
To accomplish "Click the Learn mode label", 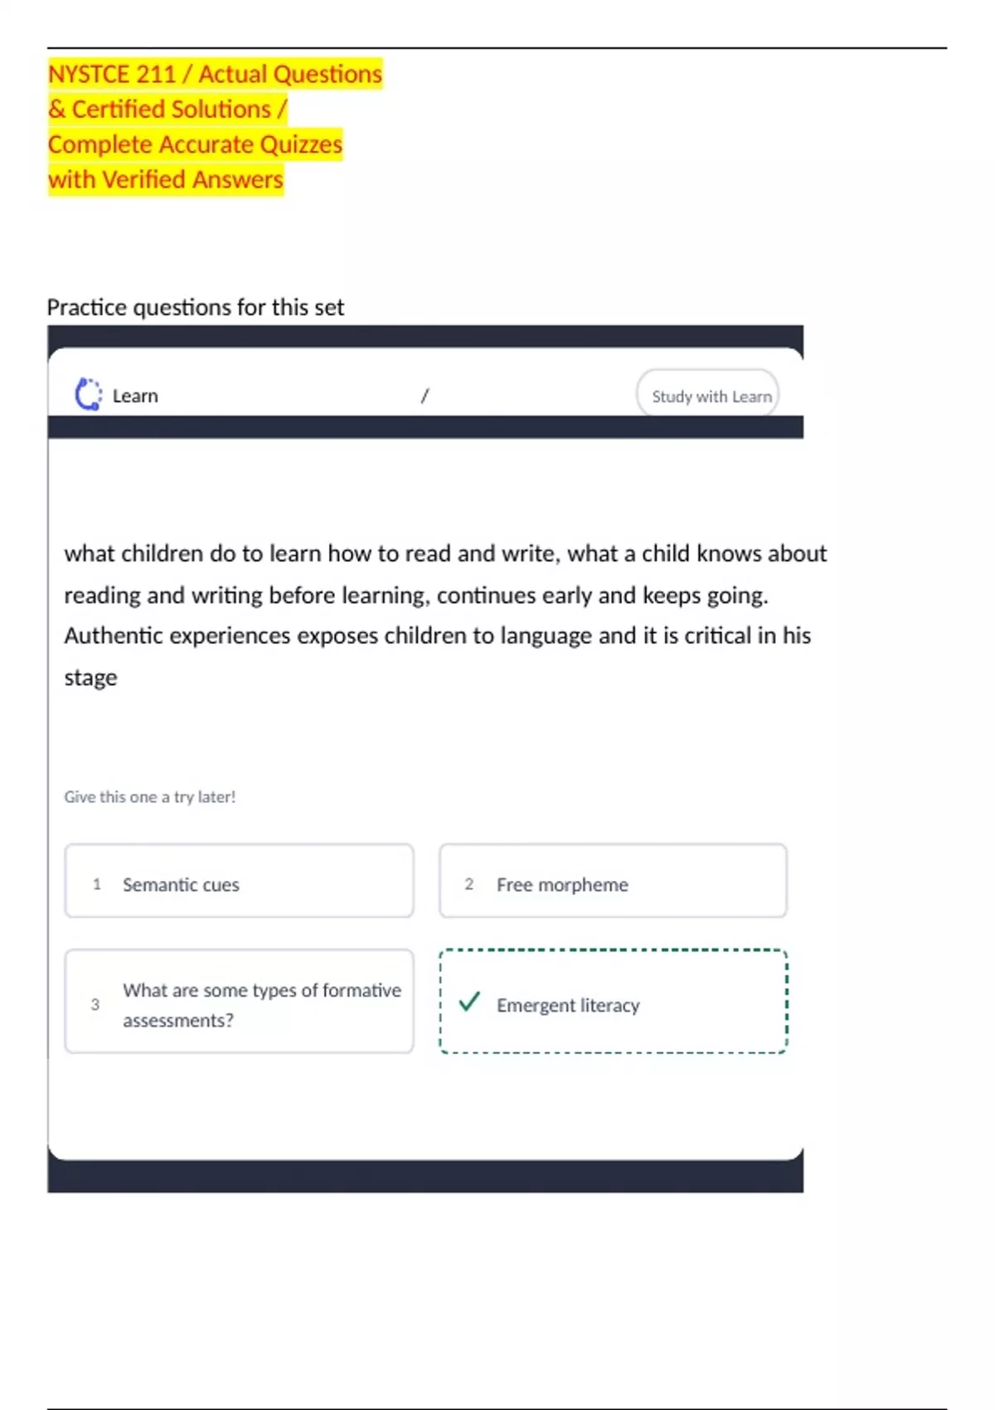I will (x=135, y=396).
